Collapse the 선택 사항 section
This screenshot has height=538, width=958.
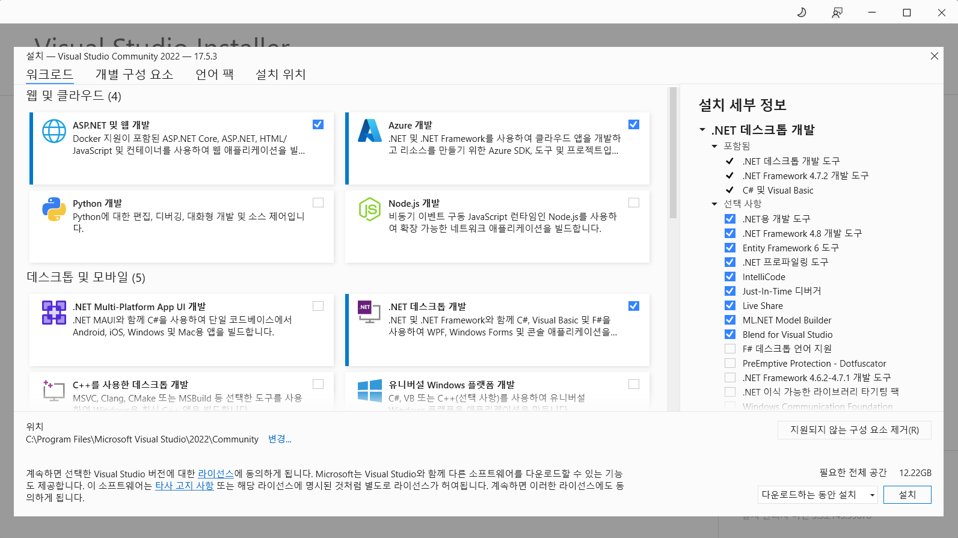(714, 204)
